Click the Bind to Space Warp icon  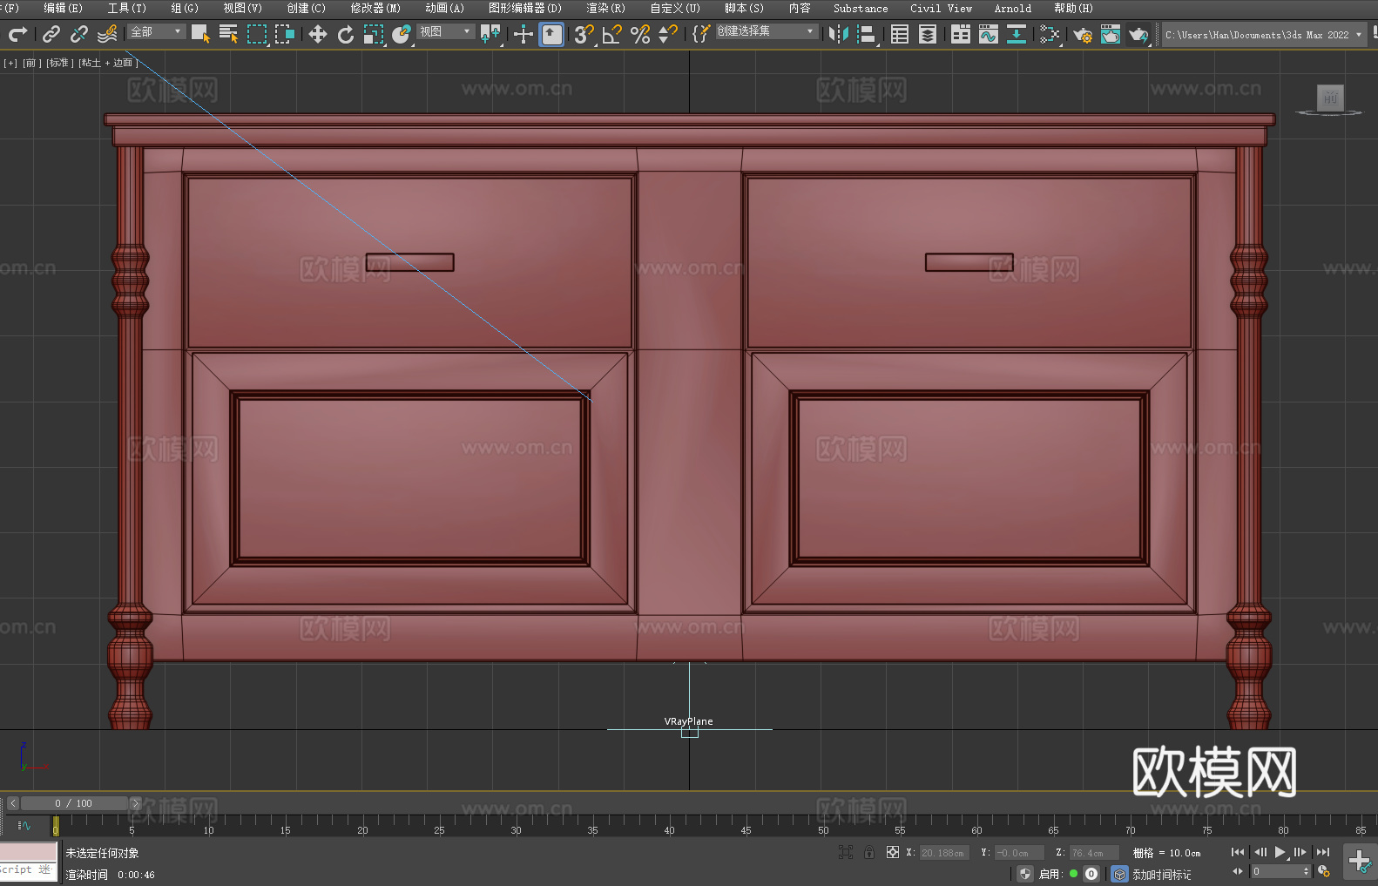click(x=107, y=34)
